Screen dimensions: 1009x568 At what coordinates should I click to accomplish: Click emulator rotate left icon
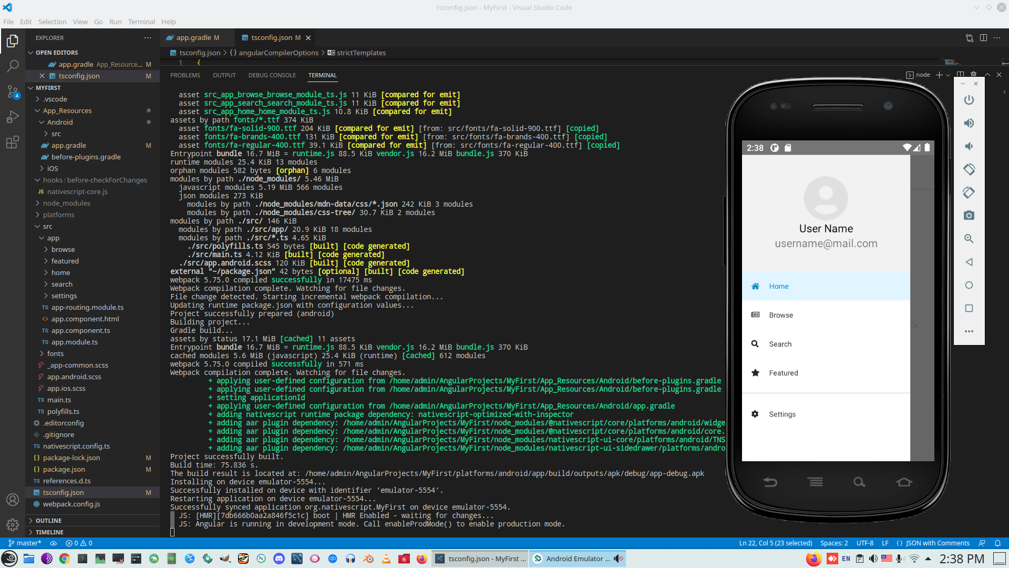click(x=969, y=169)
